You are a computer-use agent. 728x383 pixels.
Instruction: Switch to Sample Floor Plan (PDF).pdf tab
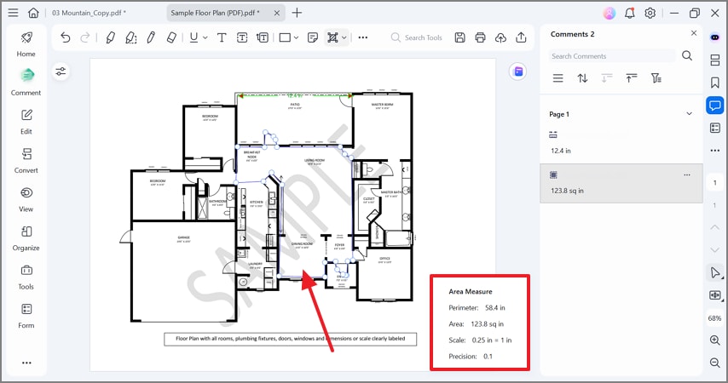click(x=215, y=13)
